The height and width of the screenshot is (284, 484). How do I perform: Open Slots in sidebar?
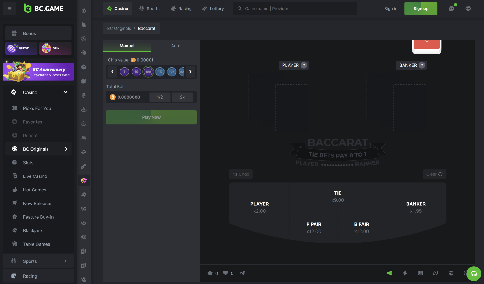click(38, 163)
